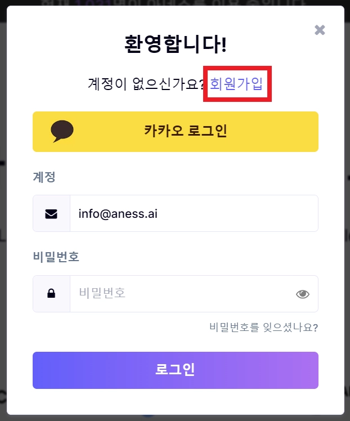Show the password using the eye icon

(x=303, y=293)
